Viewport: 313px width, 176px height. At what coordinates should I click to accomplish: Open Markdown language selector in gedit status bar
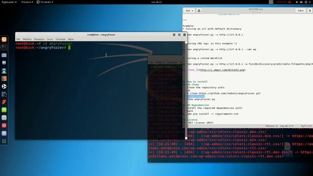pos(271,126)
